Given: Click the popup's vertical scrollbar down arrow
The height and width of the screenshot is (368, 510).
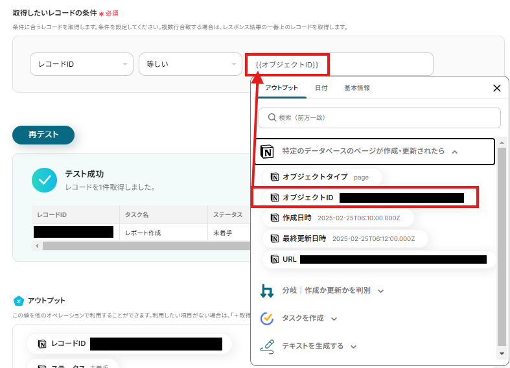Looking at the screenshot, I should [x=501, y=354].
